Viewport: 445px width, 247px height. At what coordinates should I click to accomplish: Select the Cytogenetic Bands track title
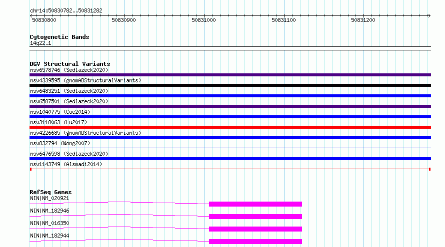59,37
